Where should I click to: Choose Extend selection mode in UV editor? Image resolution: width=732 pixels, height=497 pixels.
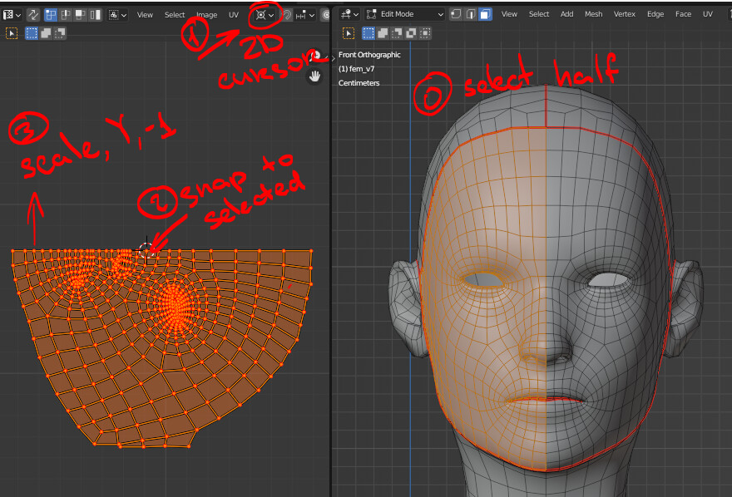pyautogui.click(x=46, y=33)
